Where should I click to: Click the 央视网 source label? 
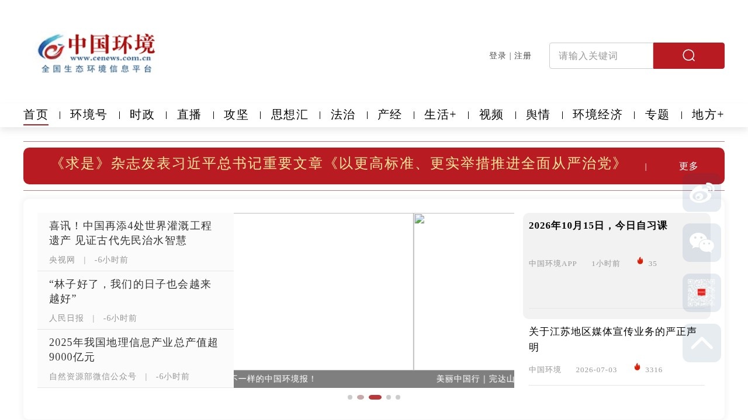point(62,260)
